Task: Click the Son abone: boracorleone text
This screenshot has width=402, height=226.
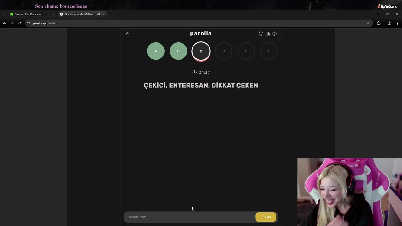Action: pos(61,6)
